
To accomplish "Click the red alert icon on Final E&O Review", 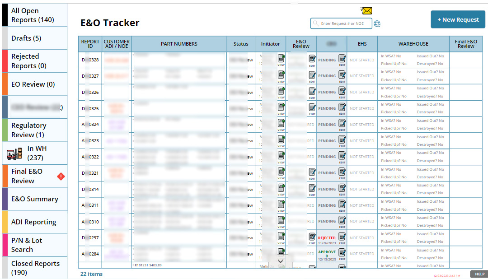I will pyautogui.click(x=61, y=177).
